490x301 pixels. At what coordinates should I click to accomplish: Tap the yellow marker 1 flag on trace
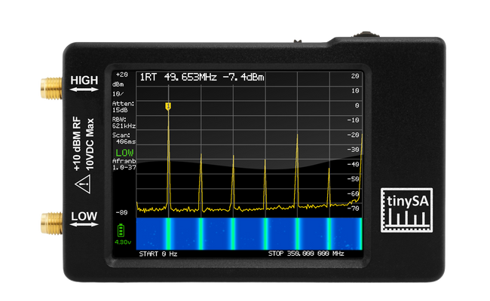click(x=168, y=106)
